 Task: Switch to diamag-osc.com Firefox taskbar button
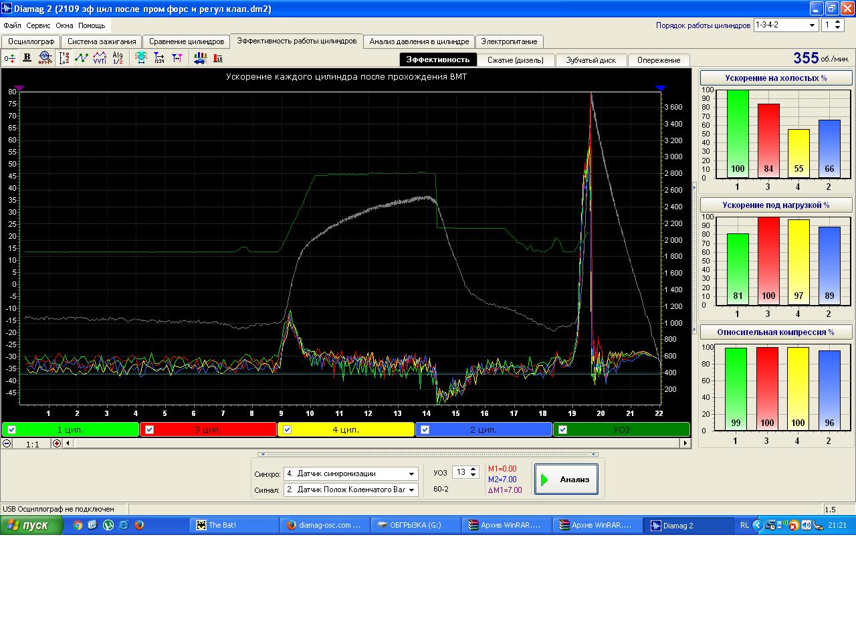326,525
